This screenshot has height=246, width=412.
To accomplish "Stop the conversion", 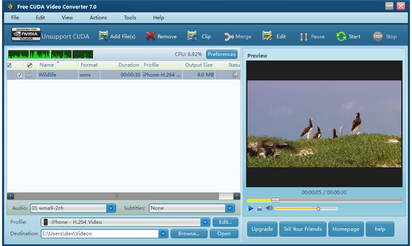I will pos(385,37).
